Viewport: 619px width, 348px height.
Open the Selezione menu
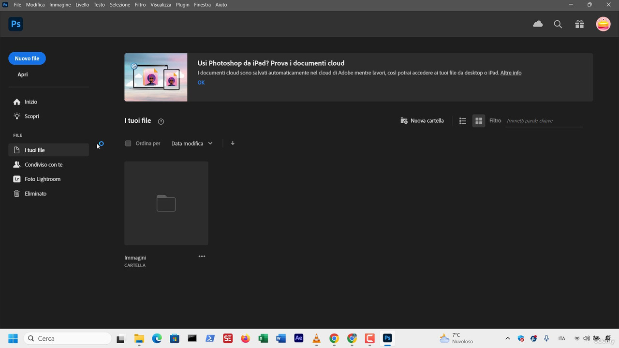pos(120,5)
